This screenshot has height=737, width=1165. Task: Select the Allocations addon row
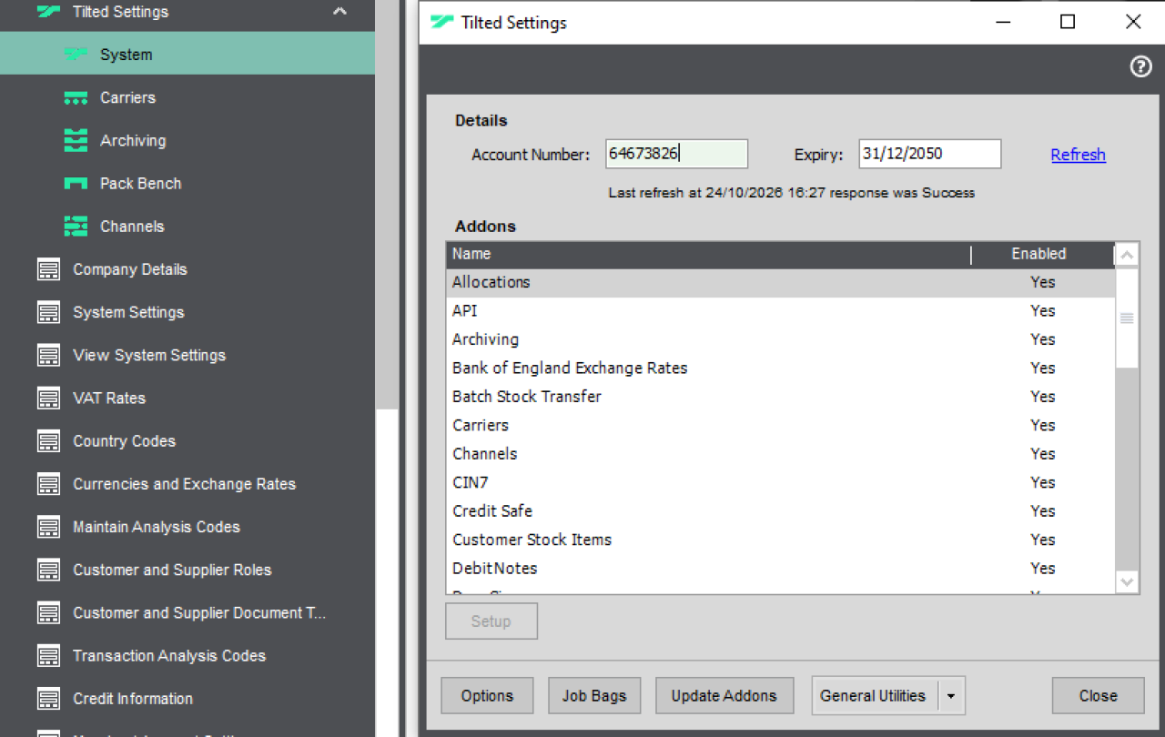(780, 282)
